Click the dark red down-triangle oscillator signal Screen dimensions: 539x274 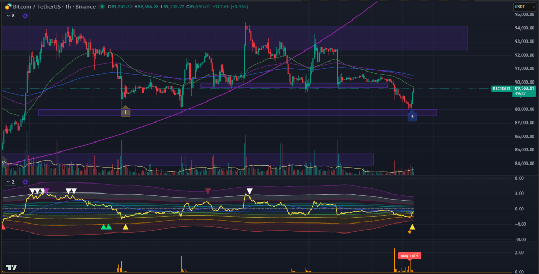click(208, 190)
